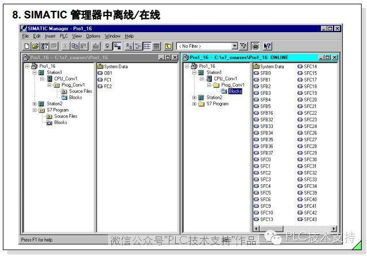Toggle the Online view toolbar button
Screen dimensions: 367x256
tap(117, 46)
